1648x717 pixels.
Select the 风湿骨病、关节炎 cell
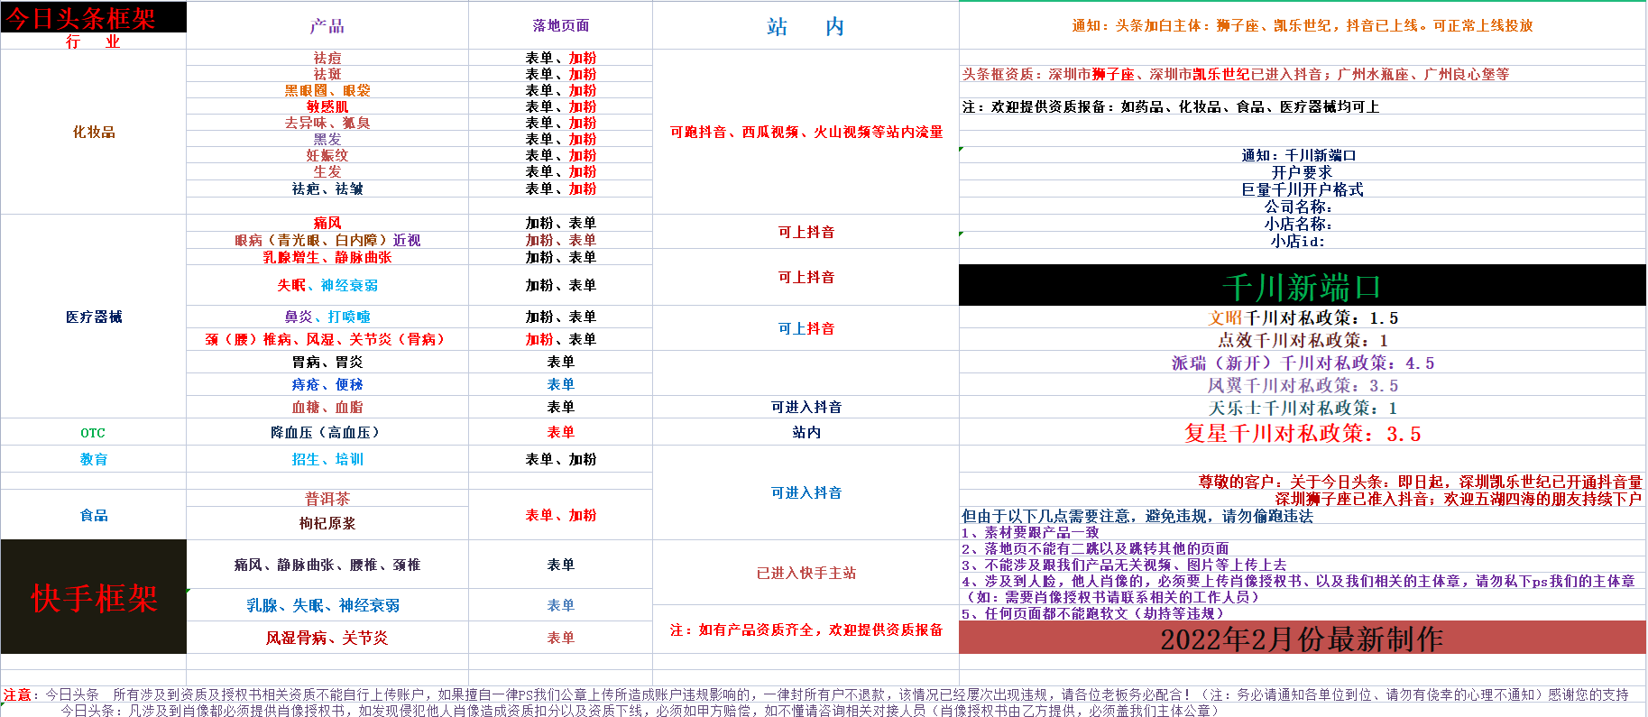pyautogui.click(x=327, y=638)
